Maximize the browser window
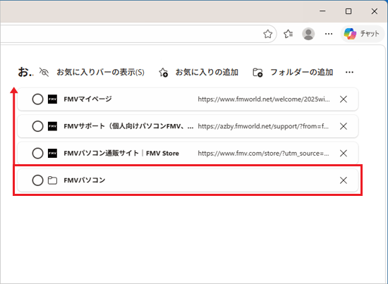This screenshot has width=388, height=284. click(x=348, y=11)
